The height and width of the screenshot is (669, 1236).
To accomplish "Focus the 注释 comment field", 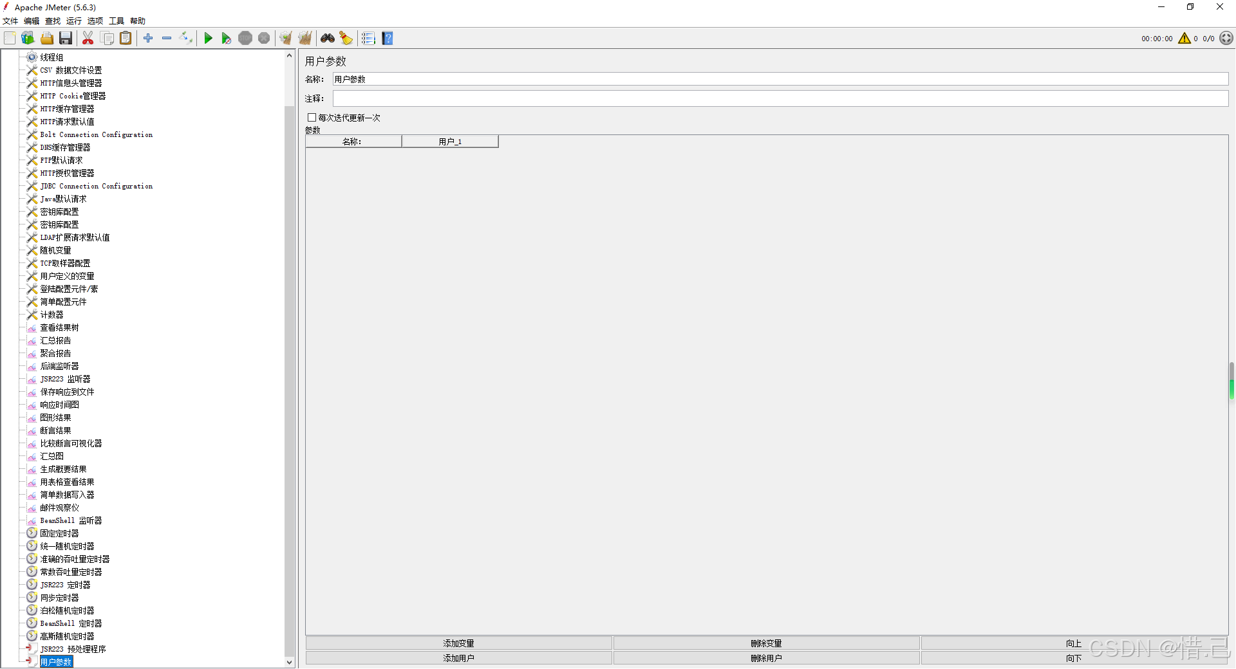I will click(x=780, y=98).
